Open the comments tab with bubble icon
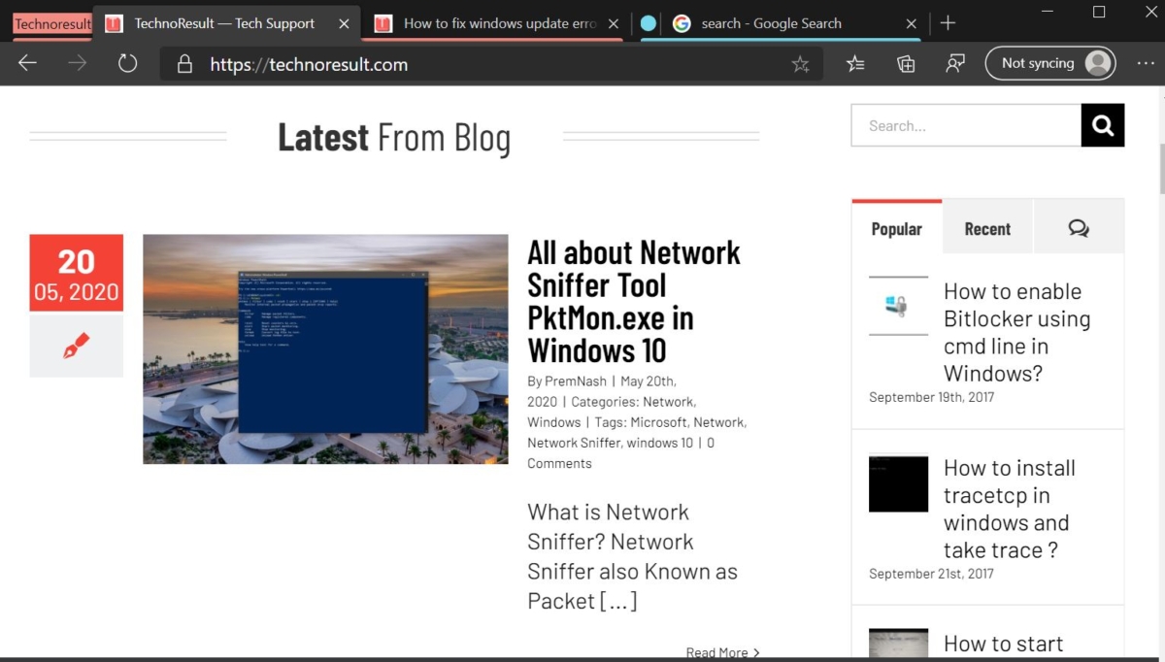The width and height of the screenshot is (1165, 662). coord(1079,228)
